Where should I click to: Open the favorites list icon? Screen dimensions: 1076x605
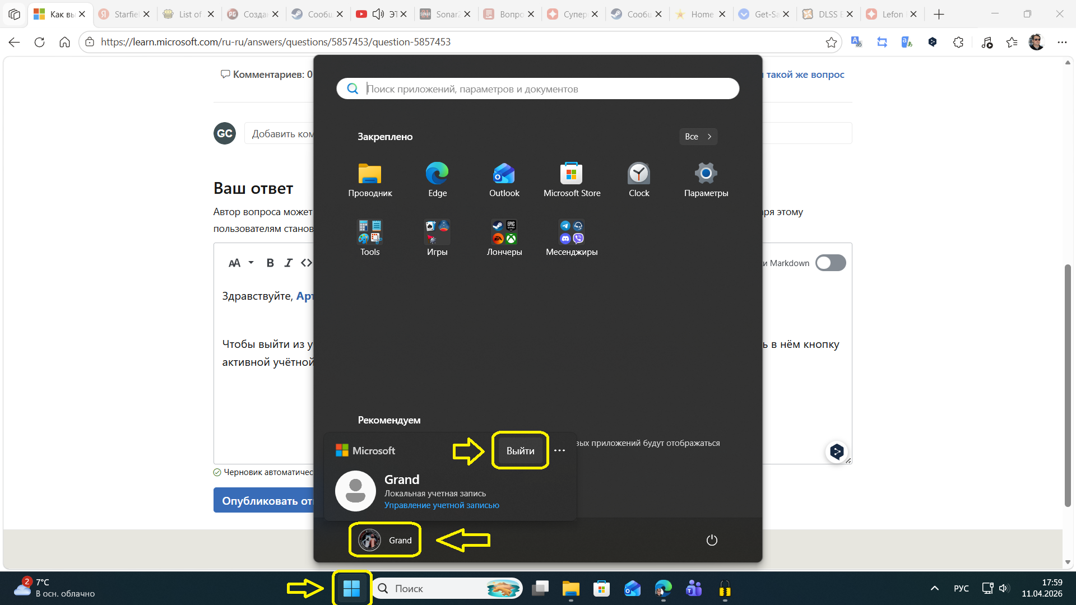pos(1012,42)
